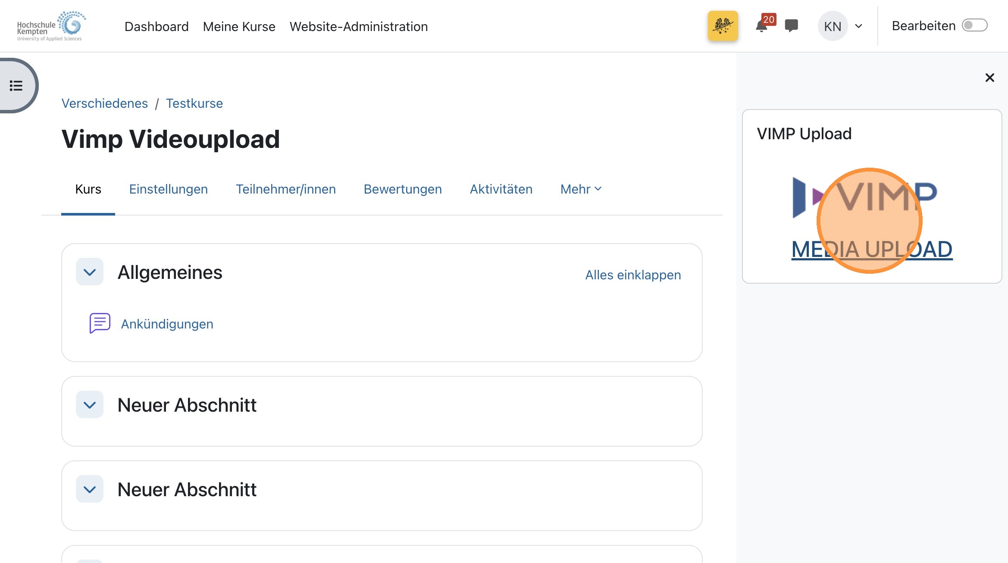Open the messaging chat bubble icon
This screenshot has height=563, width=1008.
[x=791, y=26]
